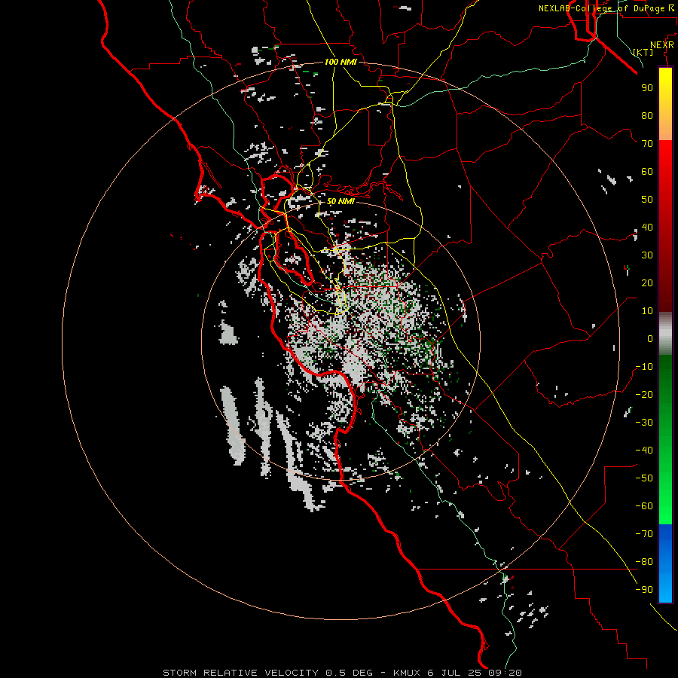Click the "-70" value on the velocity scale

click(x=644, y=534)
